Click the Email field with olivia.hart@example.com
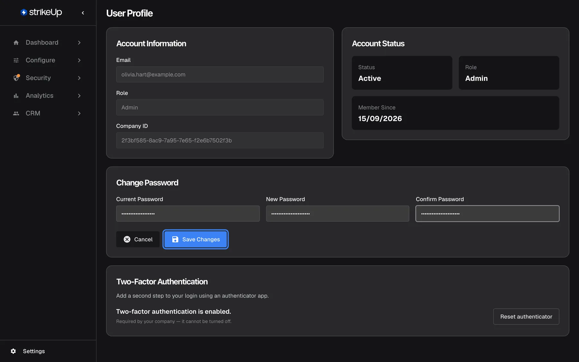 (x=220, y=75)
